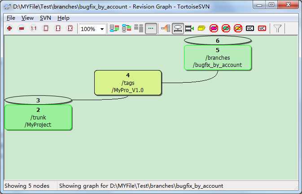
Task: Toggle the red WC modifications icon
Action: click(262, 28)
